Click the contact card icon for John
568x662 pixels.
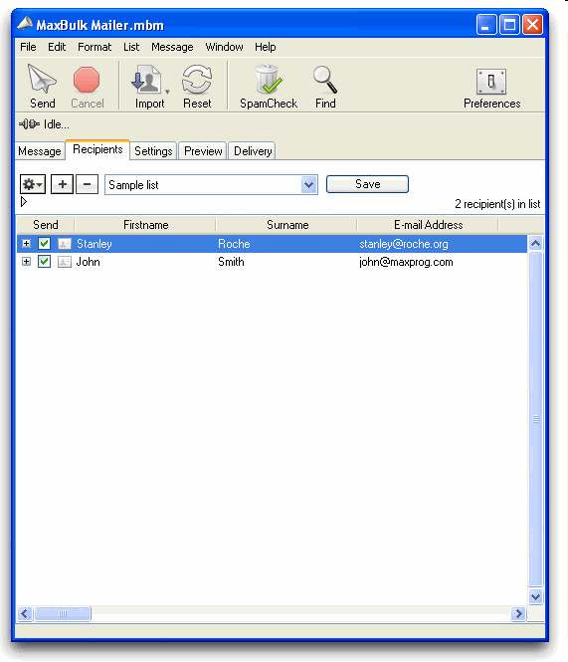click(x=64, y=262)
